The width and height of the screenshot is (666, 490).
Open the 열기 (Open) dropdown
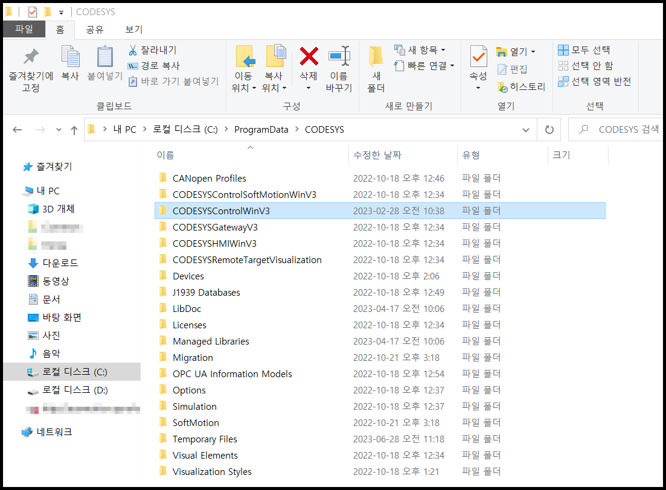[516, 52]
